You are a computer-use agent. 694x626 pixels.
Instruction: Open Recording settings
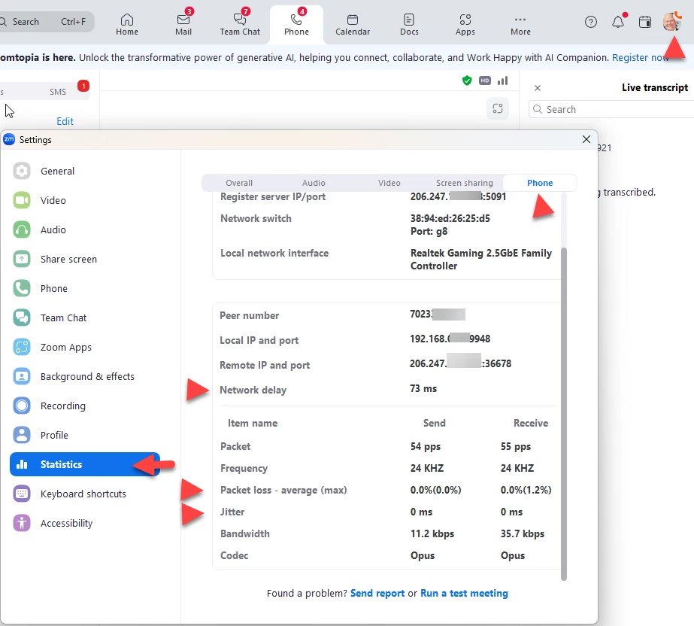[x=84, y=406]
